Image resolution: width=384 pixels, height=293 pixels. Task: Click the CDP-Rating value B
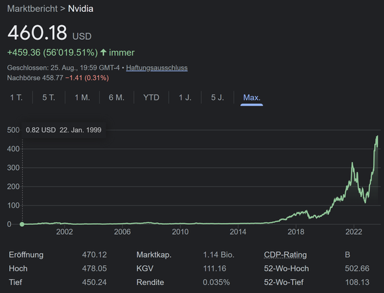[347, 255]
